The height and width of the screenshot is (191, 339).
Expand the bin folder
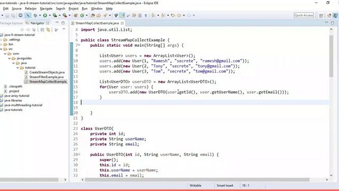(x=1, y=45)
